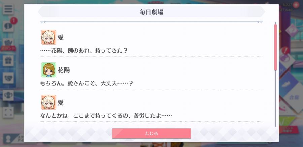Open the handshake friends icon

pos(8,78)
